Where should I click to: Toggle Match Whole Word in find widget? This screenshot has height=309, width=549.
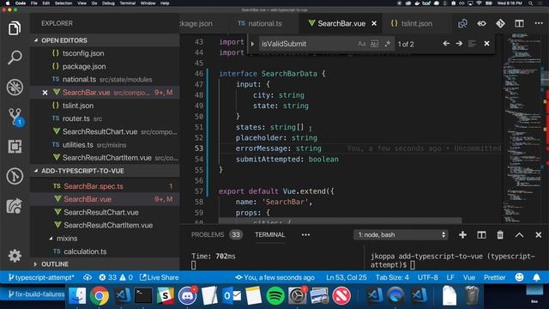click(374, 44)
